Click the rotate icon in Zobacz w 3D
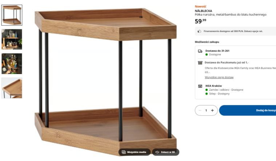 point(157,152)
